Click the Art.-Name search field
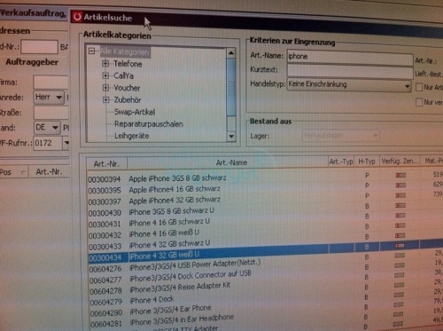 tap(350, 58)
